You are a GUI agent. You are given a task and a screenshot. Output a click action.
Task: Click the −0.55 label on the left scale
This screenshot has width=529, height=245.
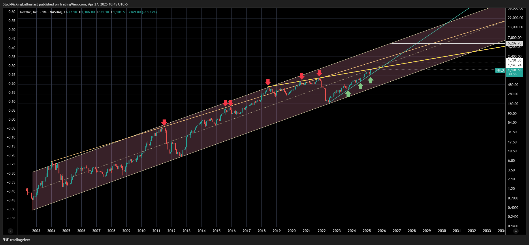click(11, 218)
